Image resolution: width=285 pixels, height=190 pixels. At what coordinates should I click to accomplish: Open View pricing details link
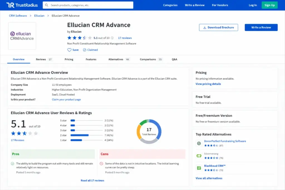click(x=208, y=84)
